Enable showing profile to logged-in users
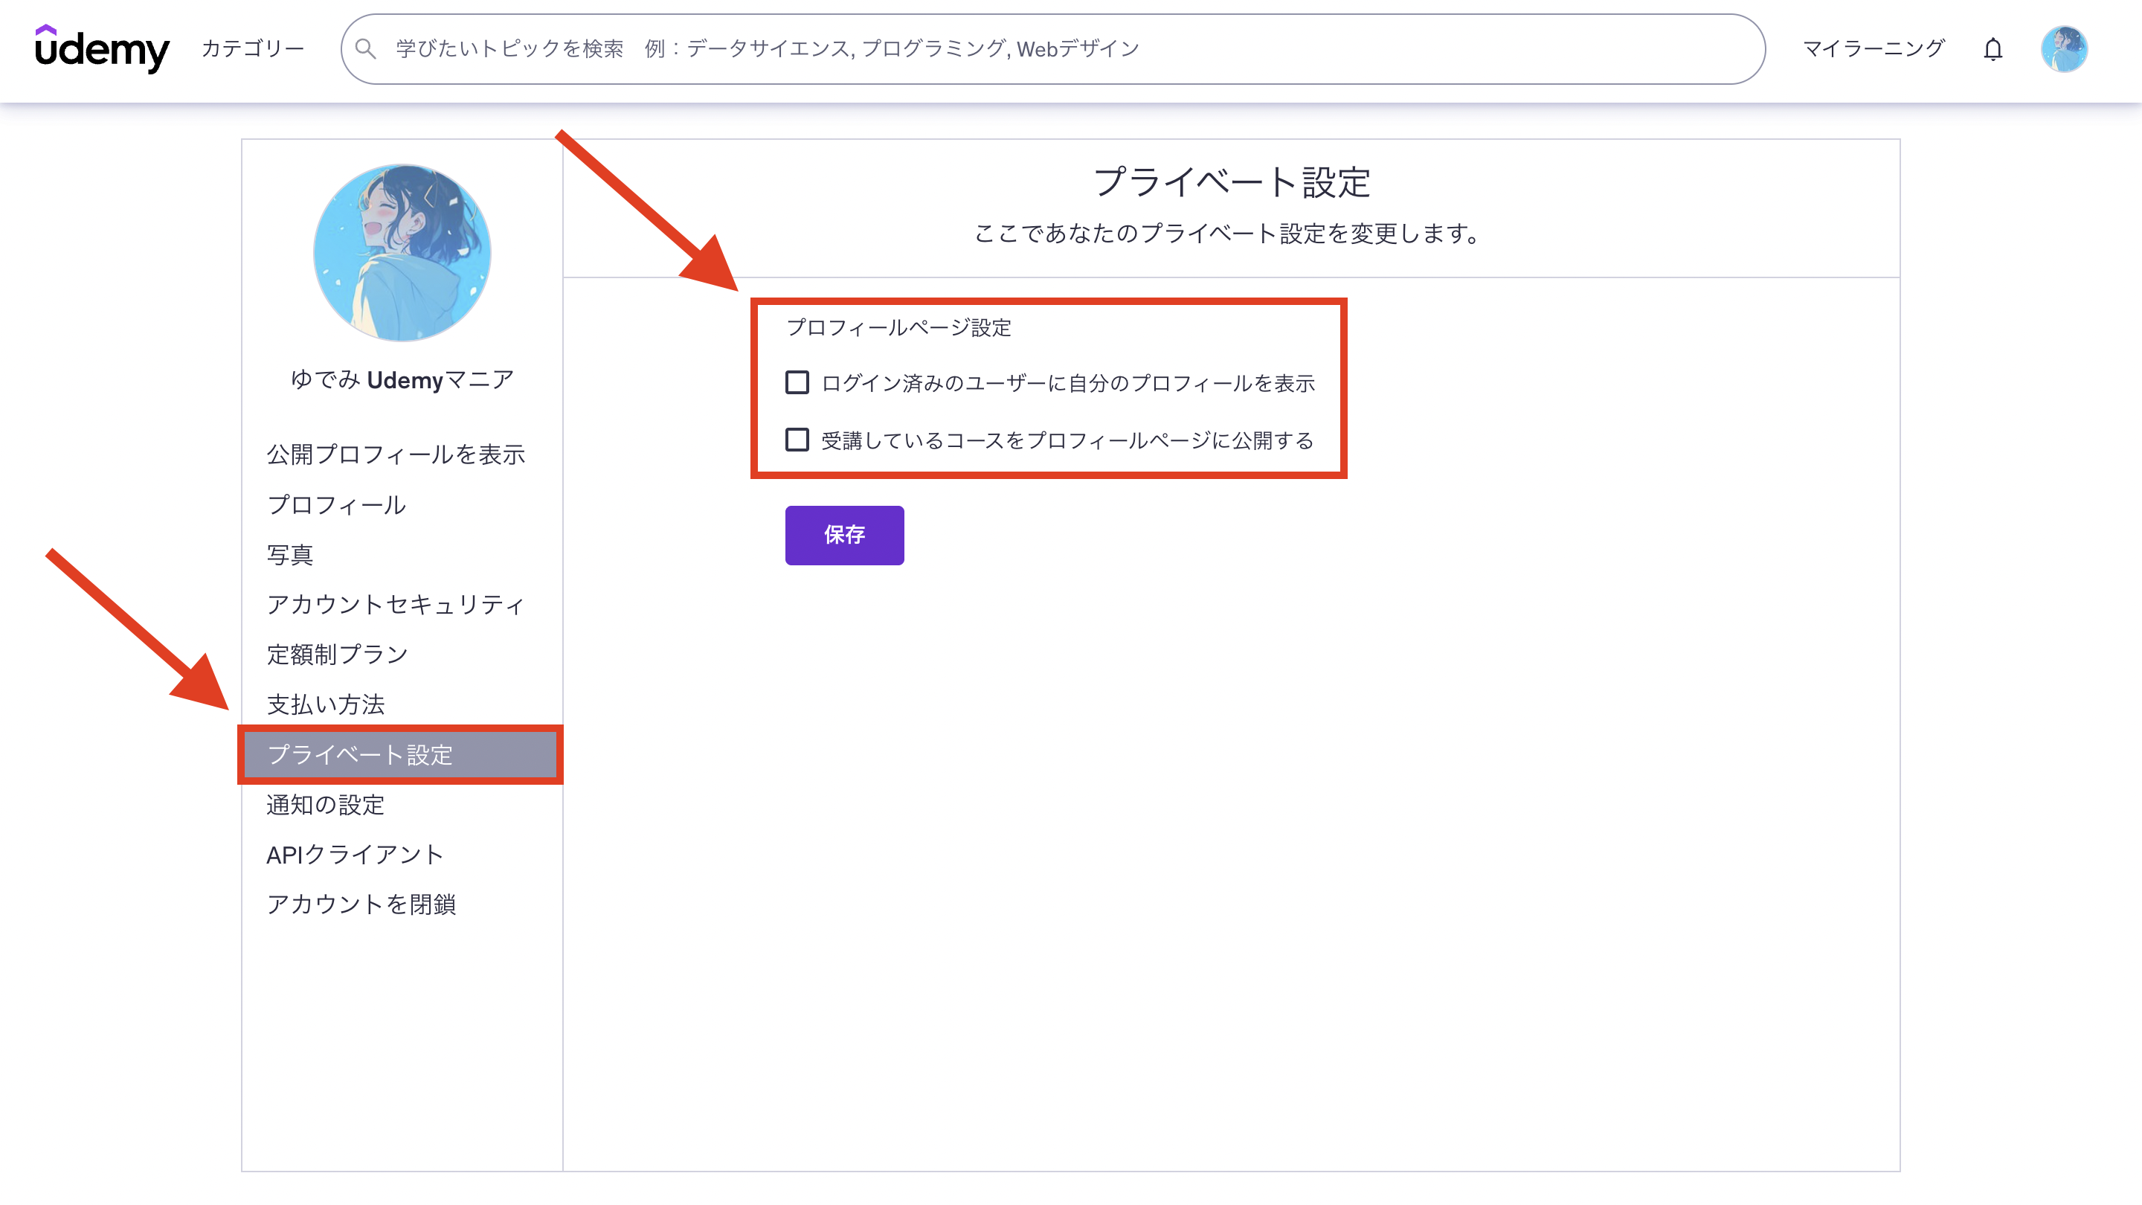The height and width of the screenshot is (1205, 2142). click(x=797, y=382)
